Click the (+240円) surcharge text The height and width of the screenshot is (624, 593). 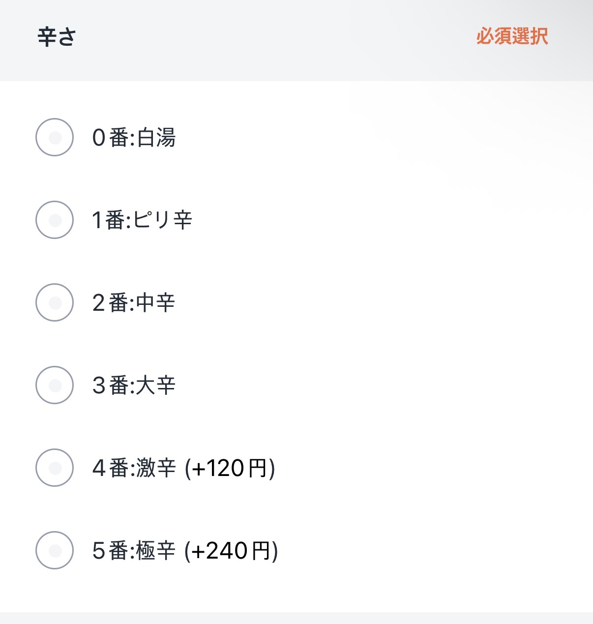[231, 551]
